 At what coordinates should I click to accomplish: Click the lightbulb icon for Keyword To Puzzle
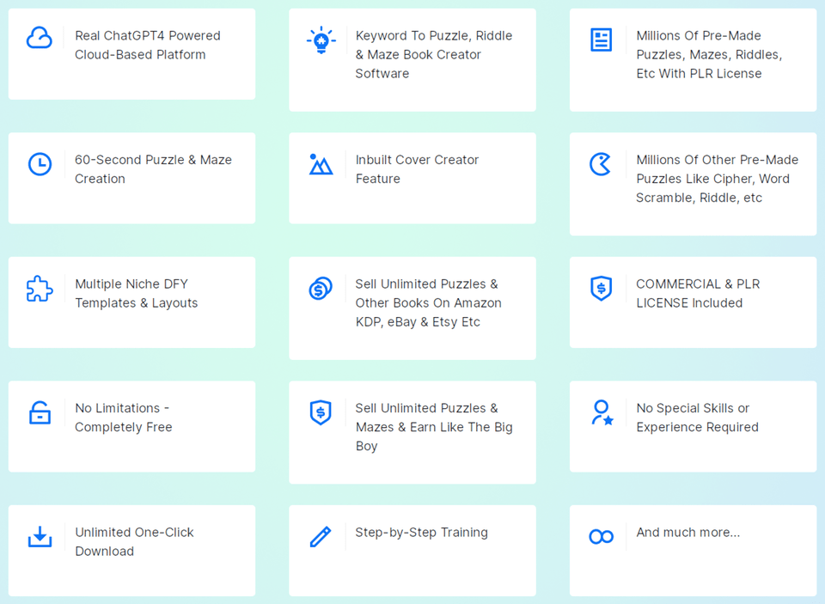click(x=321, y=40)
